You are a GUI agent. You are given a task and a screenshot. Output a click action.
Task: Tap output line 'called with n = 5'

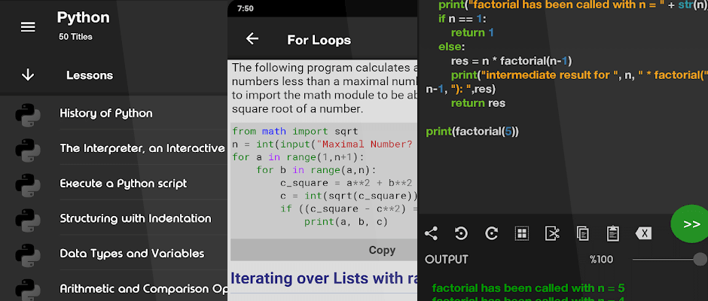click(528, 288)
